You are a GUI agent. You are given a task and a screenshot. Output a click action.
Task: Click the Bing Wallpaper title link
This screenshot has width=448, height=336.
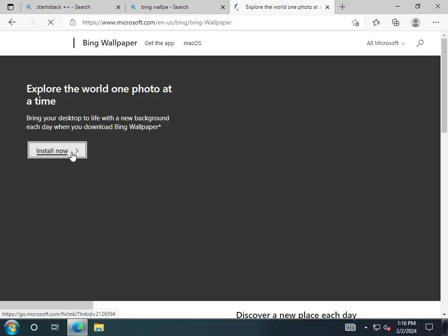click(110, 43)
